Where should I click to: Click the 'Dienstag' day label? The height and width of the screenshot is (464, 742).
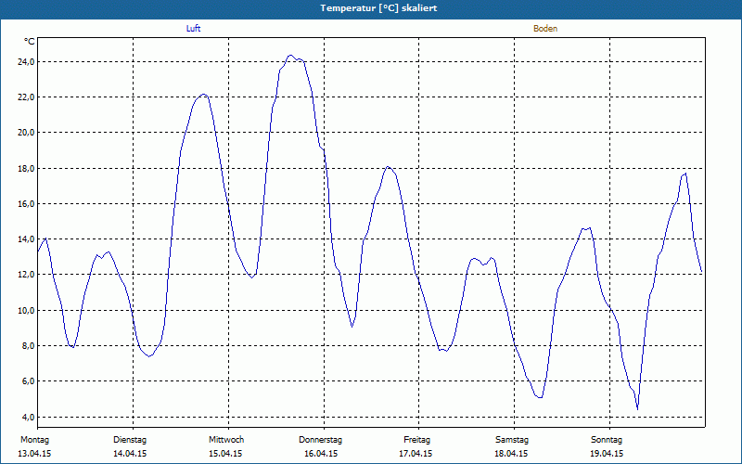(130, 440)
